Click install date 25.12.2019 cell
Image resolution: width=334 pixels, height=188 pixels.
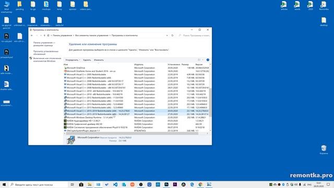(x=173, y=131)
